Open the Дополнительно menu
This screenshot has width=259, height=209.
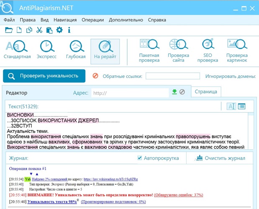click(x=126, y=20)
